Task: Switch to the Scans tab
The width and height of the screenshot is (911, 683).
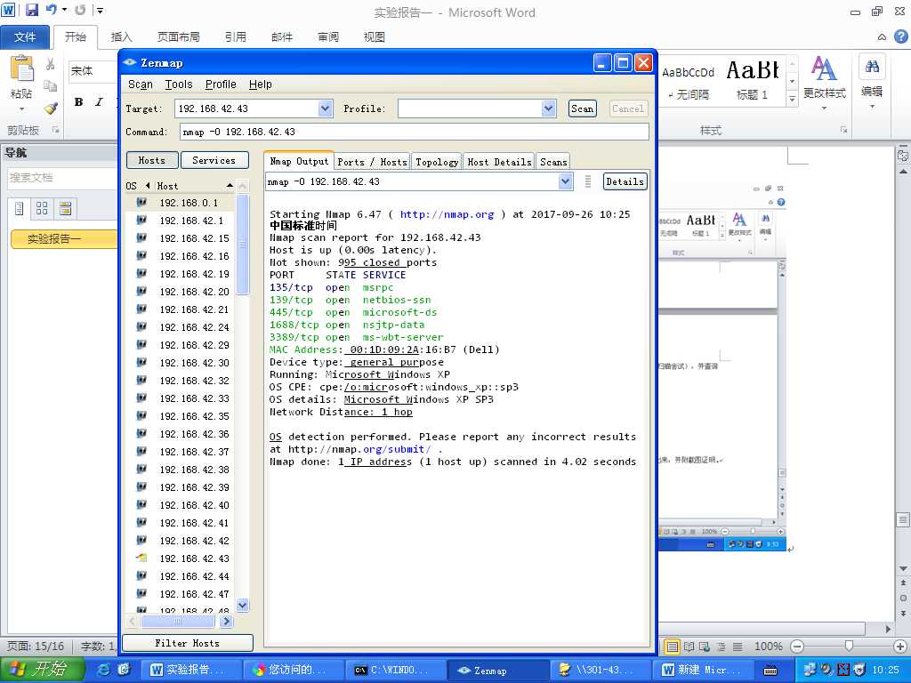Action: [553, 162]
